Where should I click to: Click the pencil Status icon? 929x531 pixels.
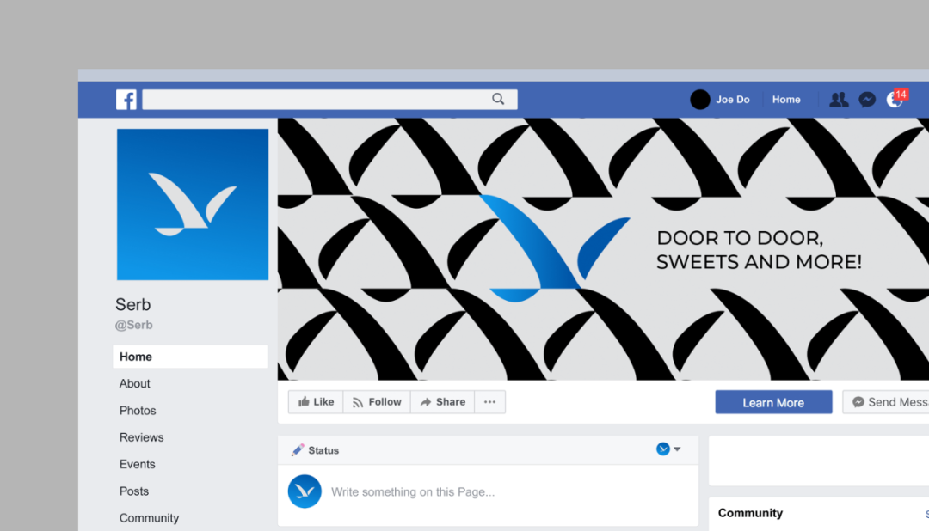pyautogui.click(x=298, y=450)
